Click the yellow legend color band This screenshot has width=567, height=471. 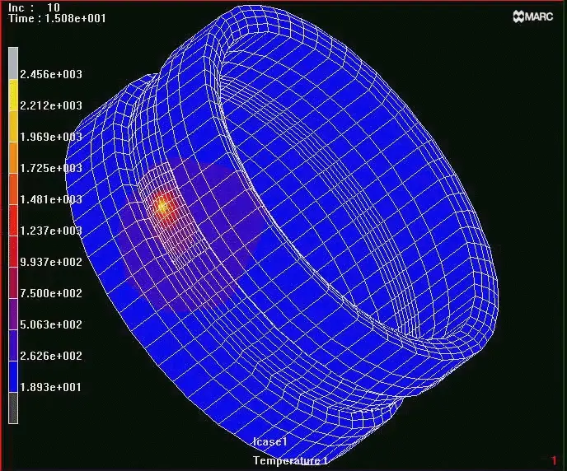pos(13,95)
